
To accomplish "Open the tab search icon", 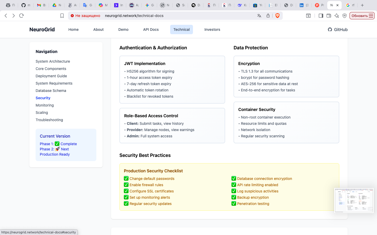I will point(308,16).
